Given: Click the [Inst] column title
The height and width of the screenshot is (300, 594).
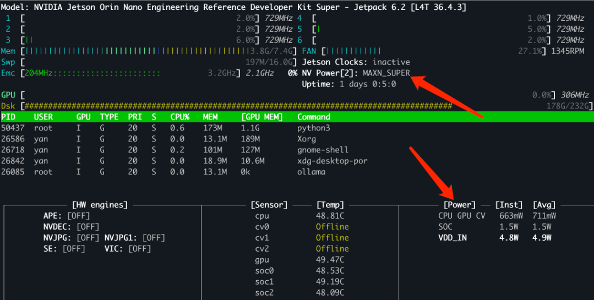Looking at the screenshot, I should [509, 205].
